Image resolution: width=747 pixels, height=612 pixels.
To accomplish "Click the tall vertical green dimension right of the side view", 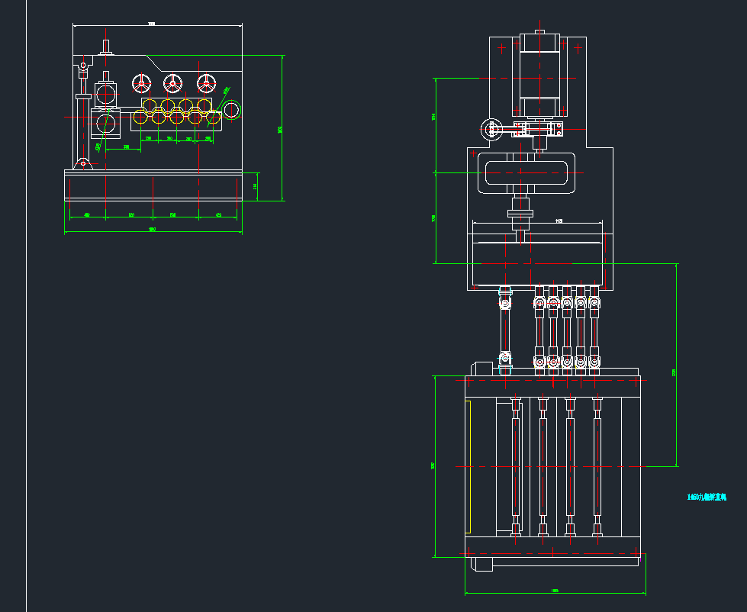I will 283,128.
